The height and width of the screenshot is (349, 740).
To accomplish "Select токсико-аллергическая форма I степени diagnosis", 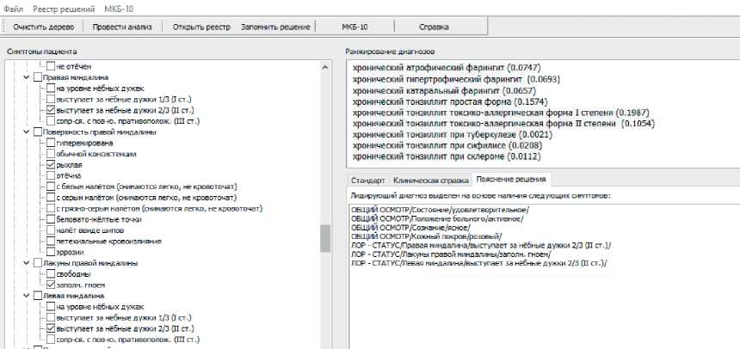I will click(x=501, y=113).
